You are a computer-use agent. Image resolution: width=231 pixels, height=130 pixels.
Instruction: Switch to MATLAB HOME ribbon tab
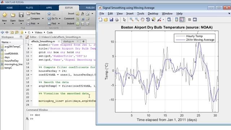[10, 8]
